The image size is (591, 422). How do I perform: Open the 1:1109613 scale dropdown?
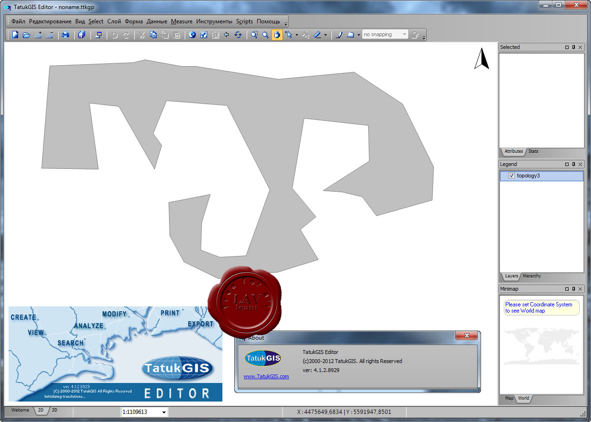[x=164, y=412]
